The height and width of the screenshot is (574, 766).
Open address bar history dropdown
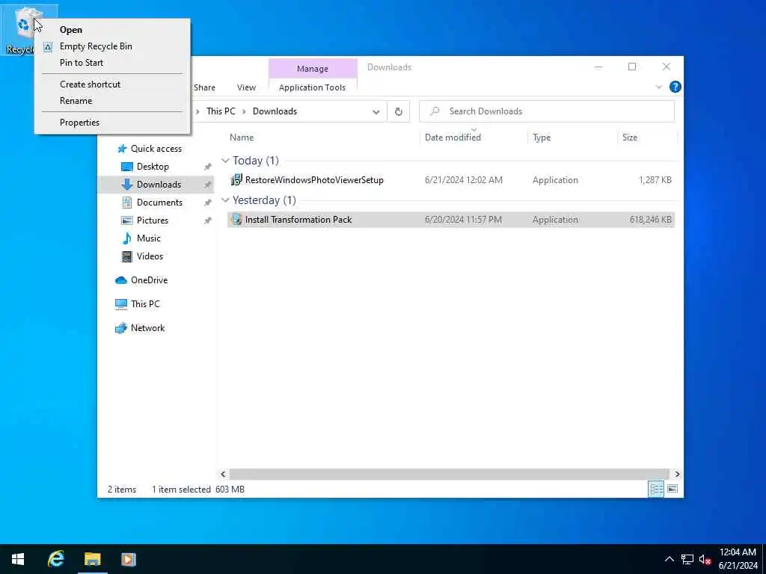coord(376,112)
